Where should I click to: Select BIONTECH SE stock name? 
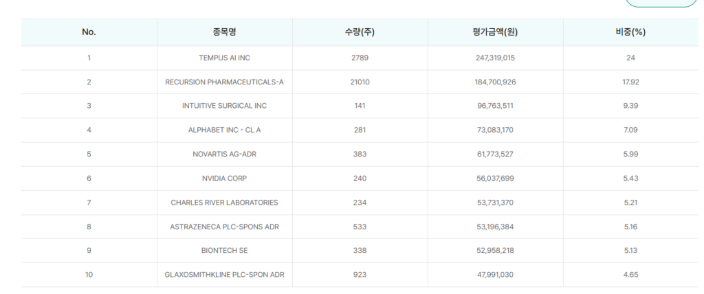[225, 251]
